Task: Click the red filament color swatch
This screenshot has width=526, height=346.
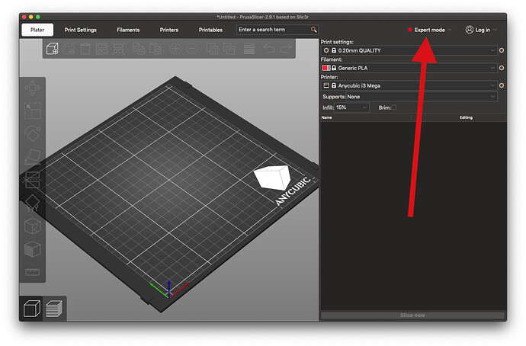Action: tap(326, 68)
